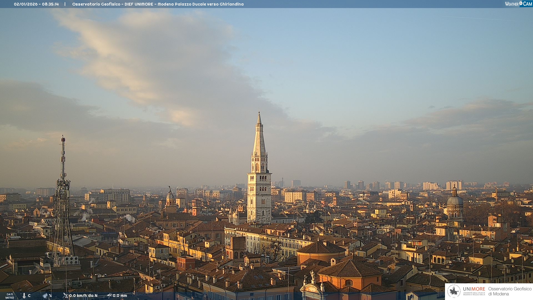Click the rain umbrella icon
Screen dimensions: 533x300
click(109, 296)
